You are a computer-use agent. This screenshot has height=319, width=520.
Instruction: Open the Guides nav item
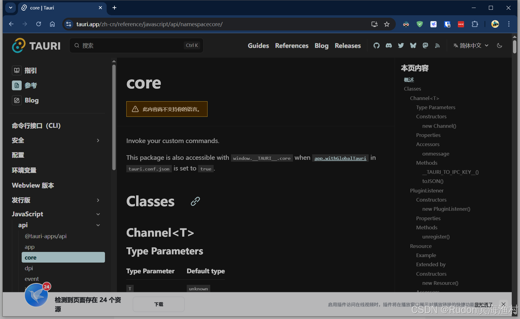pos(258,45)
